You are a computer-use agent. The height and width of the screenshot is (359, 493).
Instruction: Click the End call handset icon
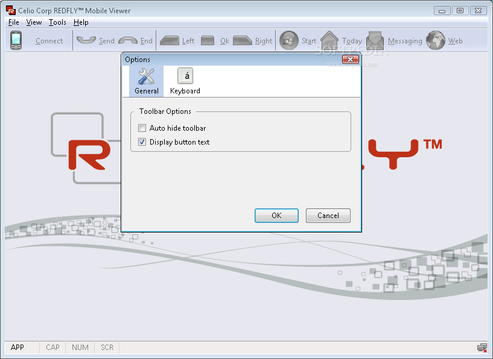[128, 40]
